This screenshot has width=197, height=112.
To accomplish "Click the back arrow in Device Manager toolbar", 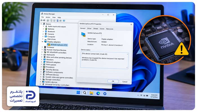I will click(x=41, y=20).
